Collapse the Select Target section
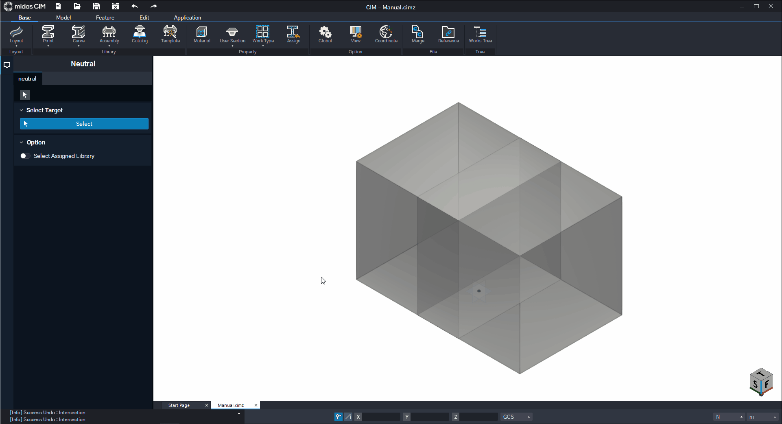 click(22, 110)
